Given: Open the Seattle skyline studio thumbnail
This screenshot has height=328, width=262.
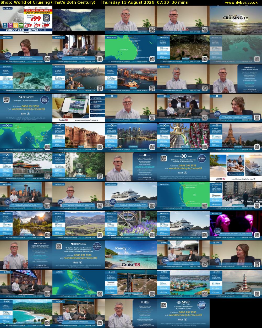Looking at the screenshot, I should click(26, 196).
